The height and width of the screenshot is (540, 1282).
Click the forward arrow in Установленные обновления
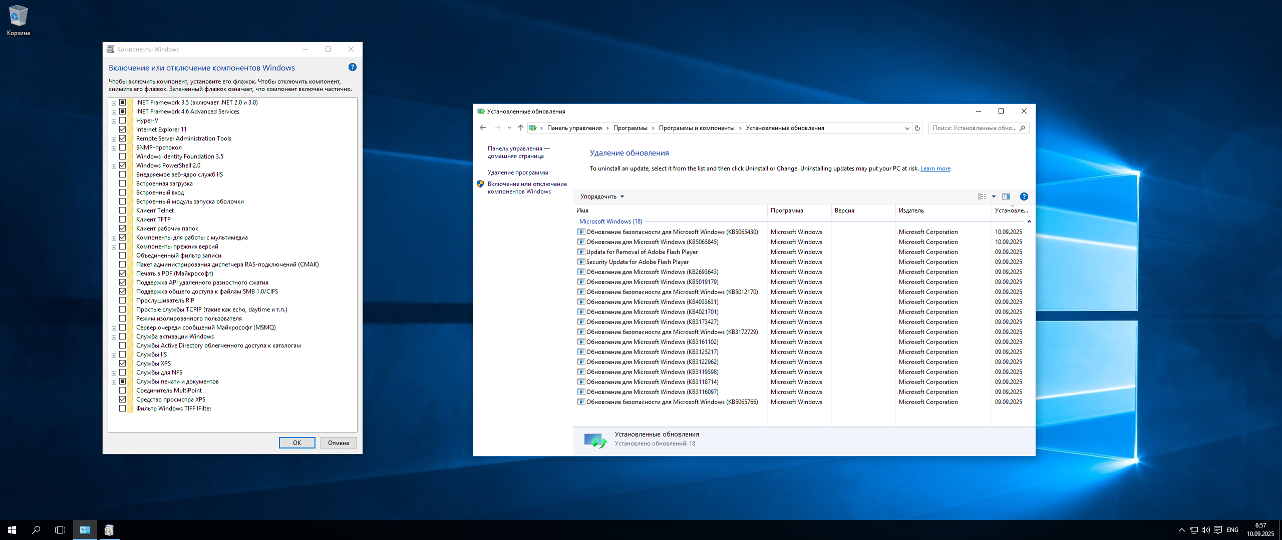(497, 128)
